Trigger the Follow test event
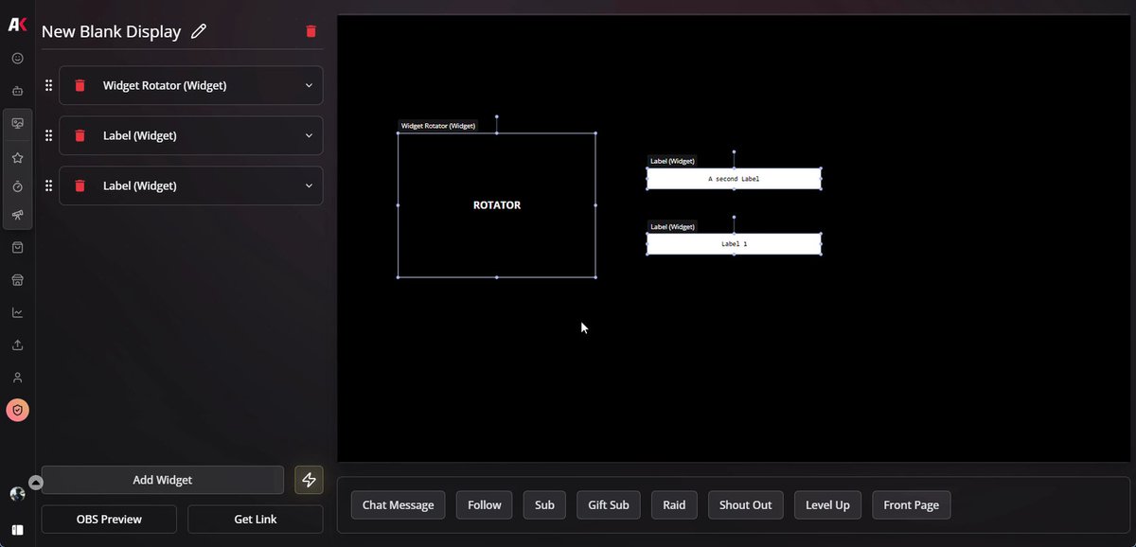This screenshot has height=547, width=1136. [485, 504]
